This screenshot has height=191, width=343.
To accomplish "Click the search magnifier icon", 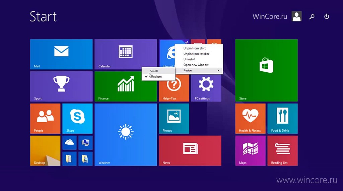I will pyautogui.click(x=312, y=17).
